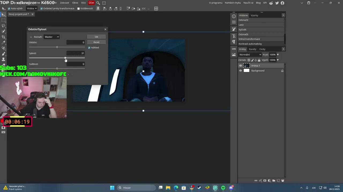Select the Move tool in left toolbar
The image size is (343, 192).
[3, 14]
